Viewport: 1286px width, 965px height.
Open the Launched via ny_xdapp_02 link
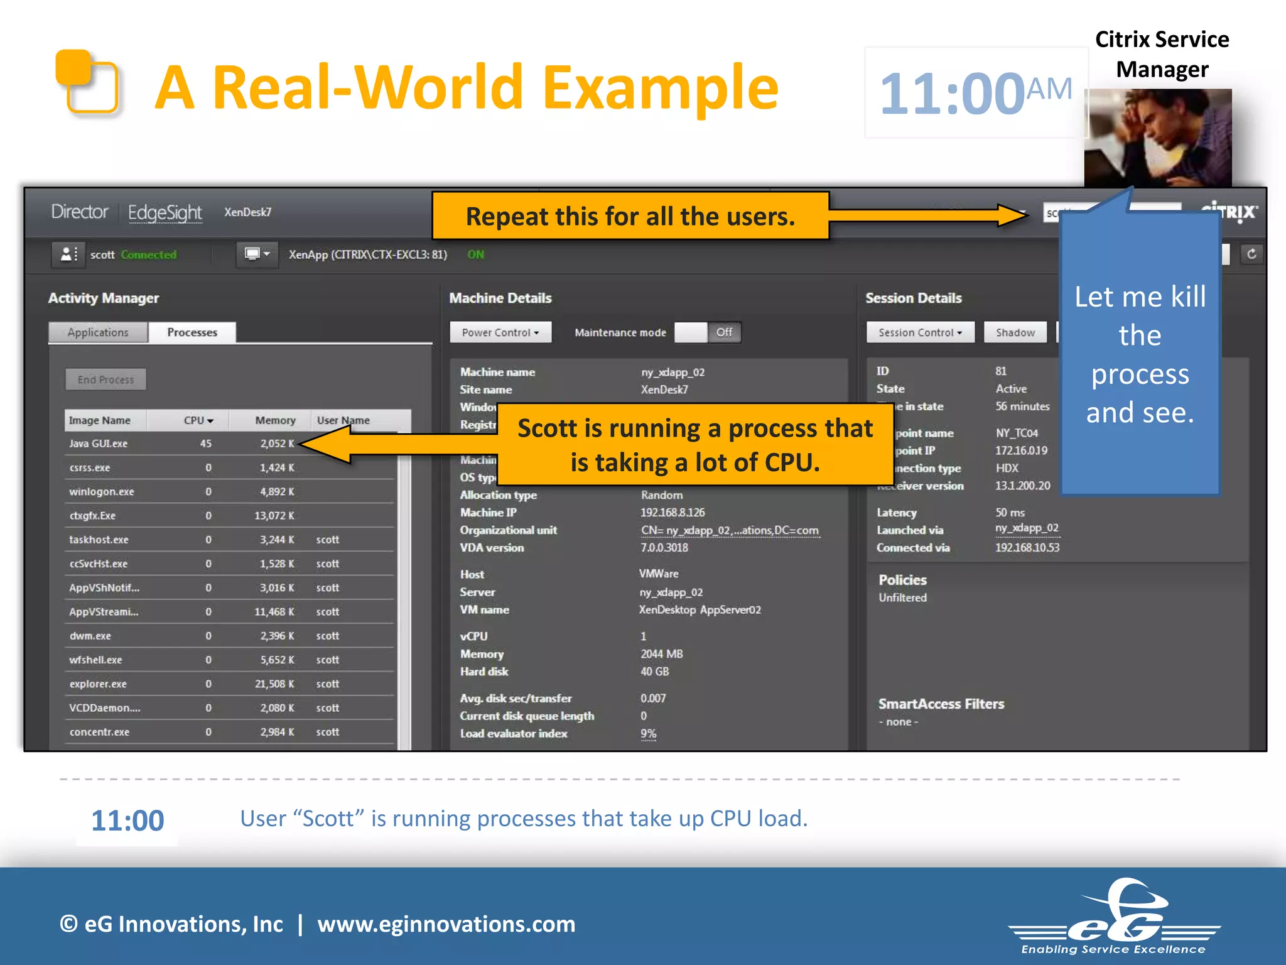(x=1027, y=528)
